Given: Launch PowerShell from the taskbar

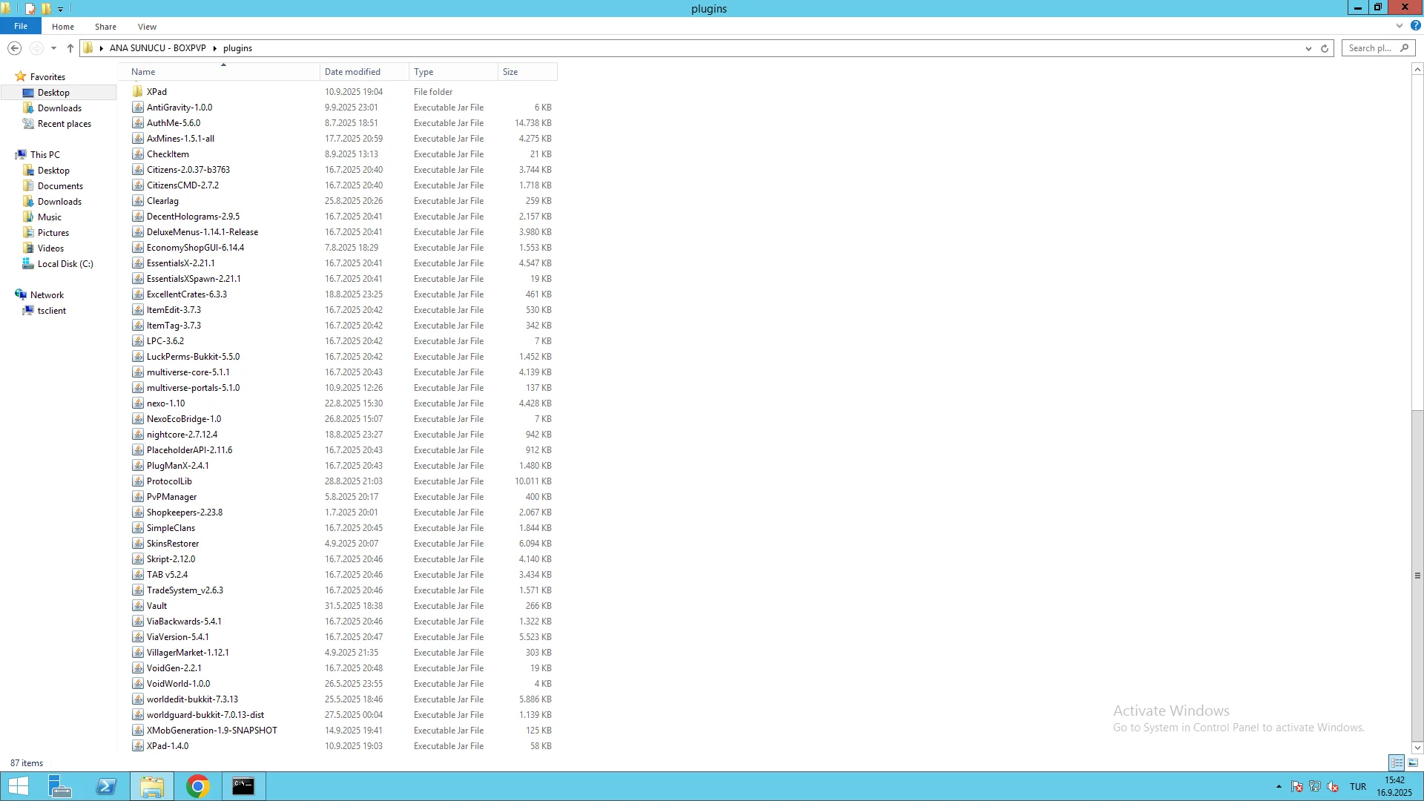Looking at the screenshot, I should (106, 786).
